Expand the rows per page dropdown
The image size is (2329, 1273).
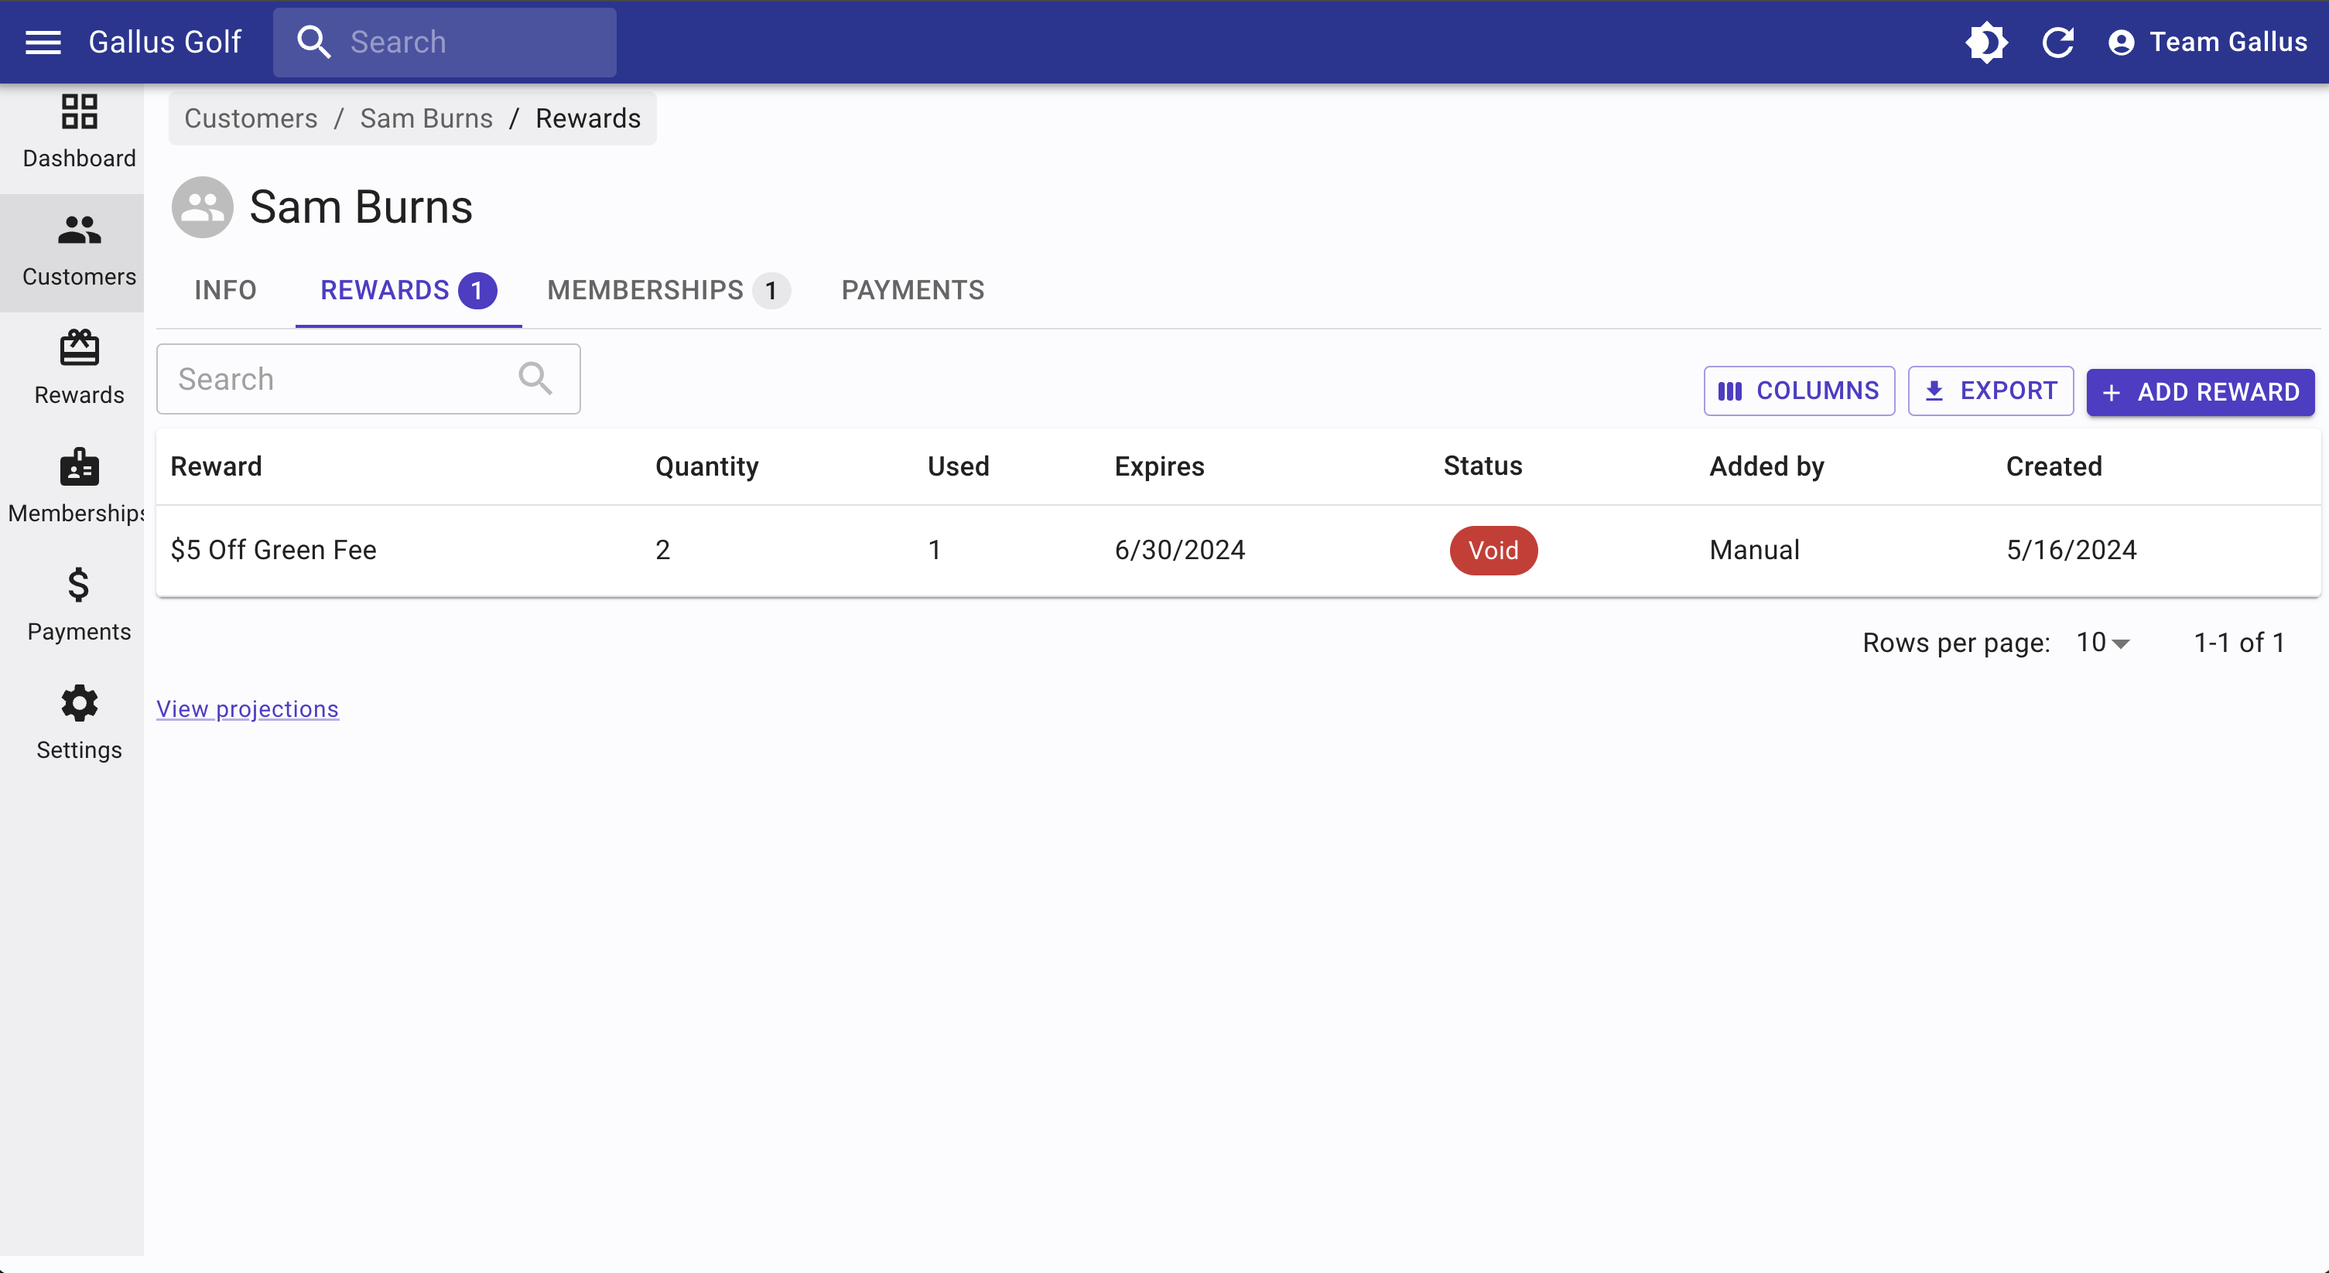[x=2103, y=643]
